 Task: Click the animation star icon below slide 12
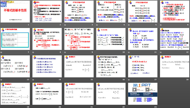click(x=161, y=52)
